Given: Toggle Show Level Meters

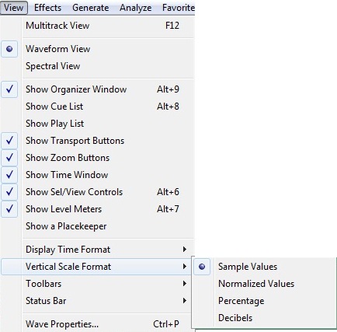Looking at the screenshot, I should (98, 209).
